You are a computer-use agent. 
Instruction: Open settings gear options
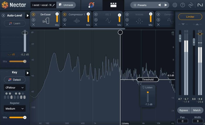tap(175, 5)
